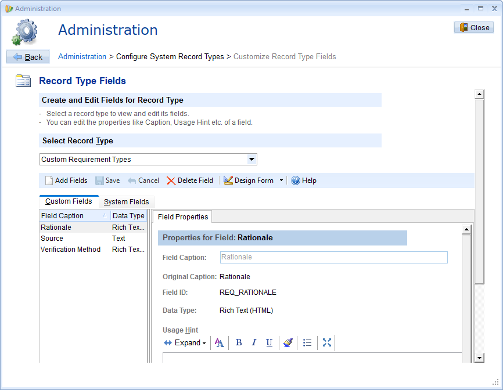The height and width of the screenshot is (390, 503).
Task: Delete the selected field with Delete Field
Action: pyautogui.click(x=190, y=180)
